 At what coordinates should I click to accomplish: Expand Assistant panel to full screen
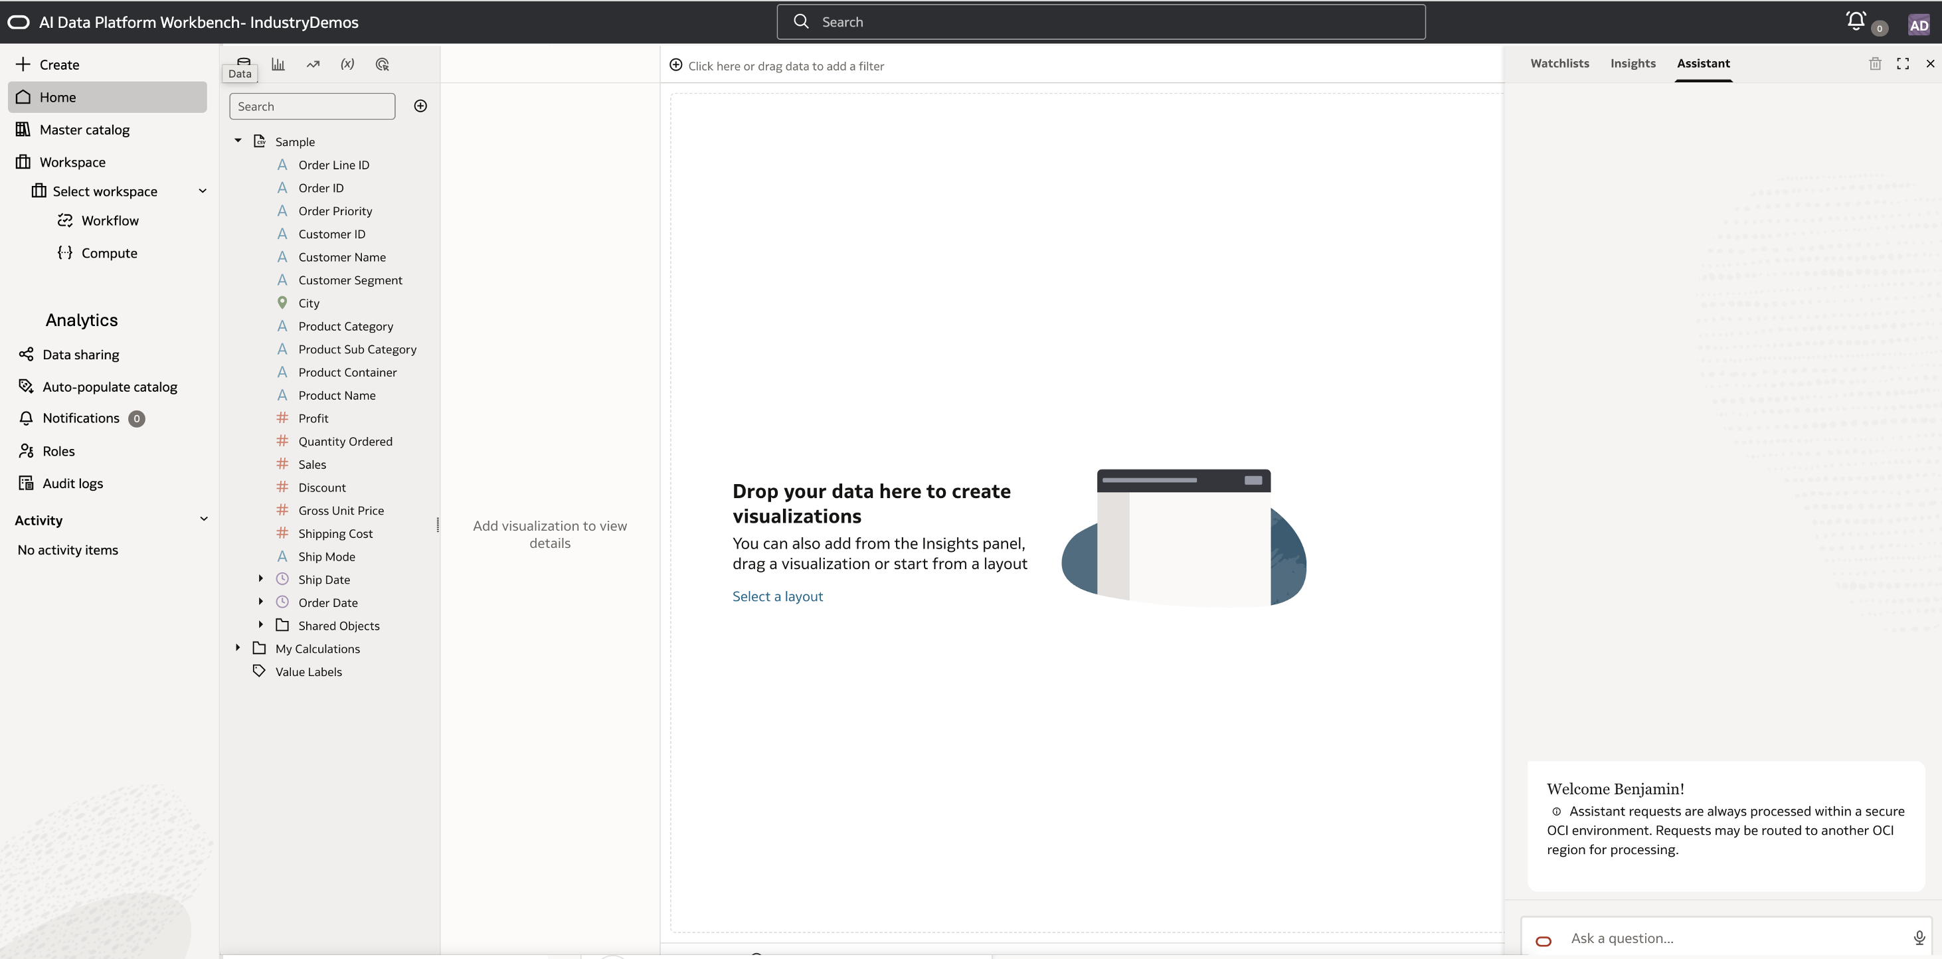pos(1903,63)
